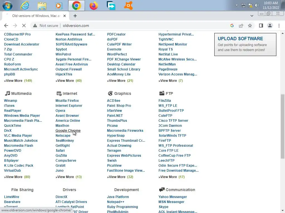Screen dimensions: 285x213
Task: Open the FileZilla link
Action: (165, 100)
